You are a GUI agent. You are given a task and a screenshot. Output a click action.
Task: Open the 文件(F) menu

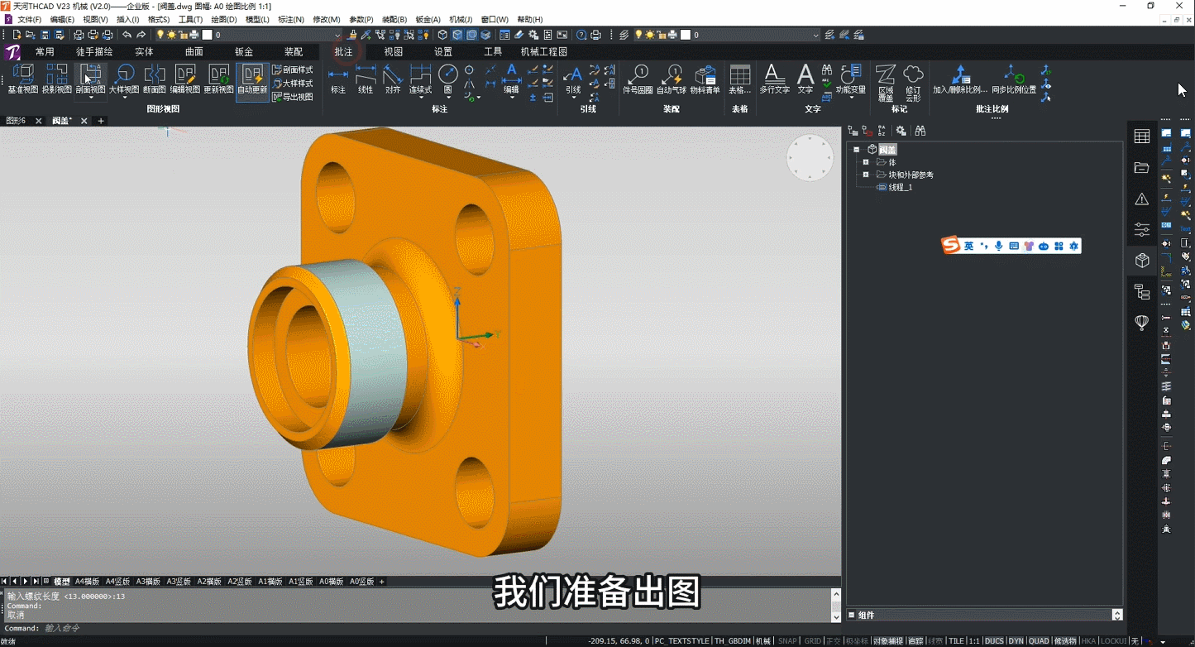click(29, 19)
